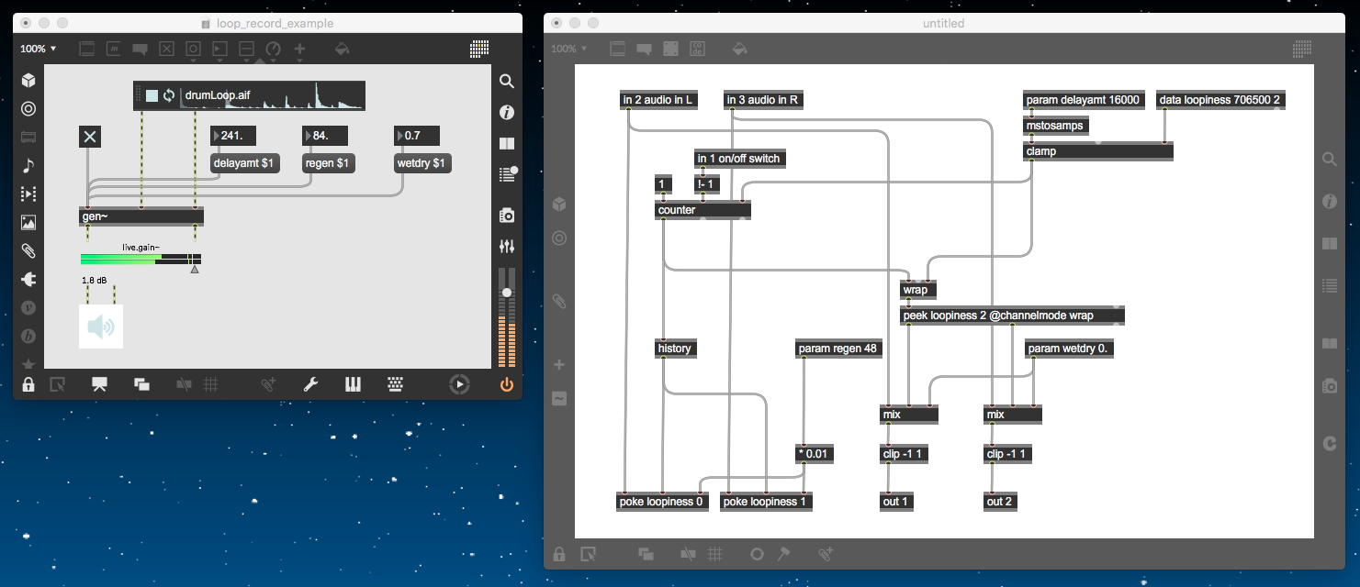This screenshot has width=1360, height=587.
Task: Add a message box from the loop_record_example toolbar
Action: [x=113, y=49]
